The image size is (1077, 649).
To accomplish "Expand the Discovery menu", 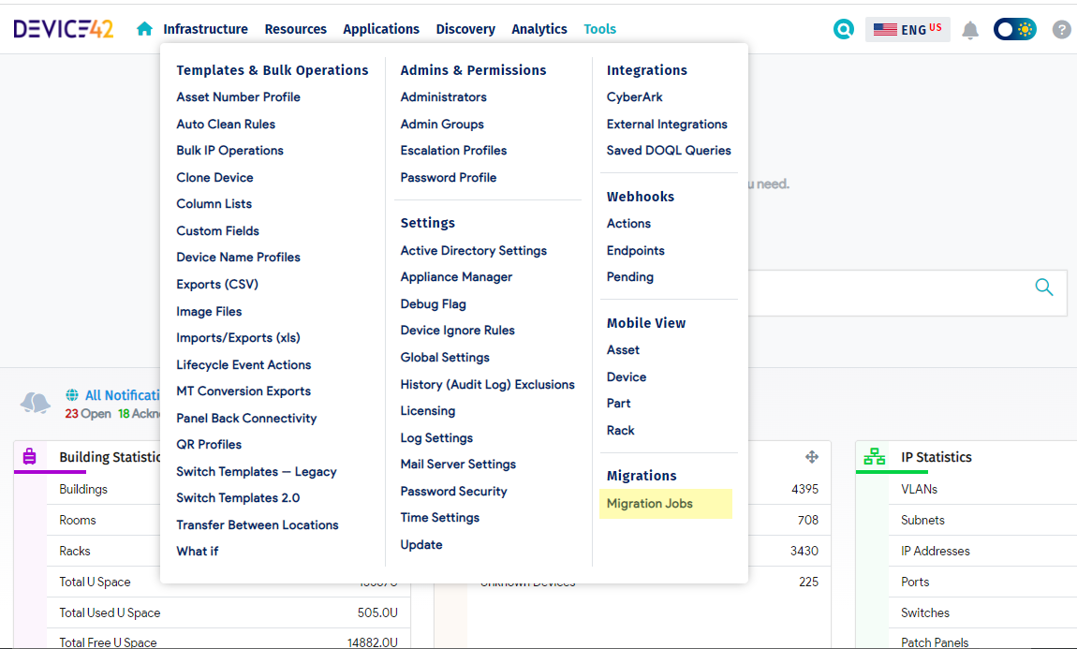I will [465, 29].
